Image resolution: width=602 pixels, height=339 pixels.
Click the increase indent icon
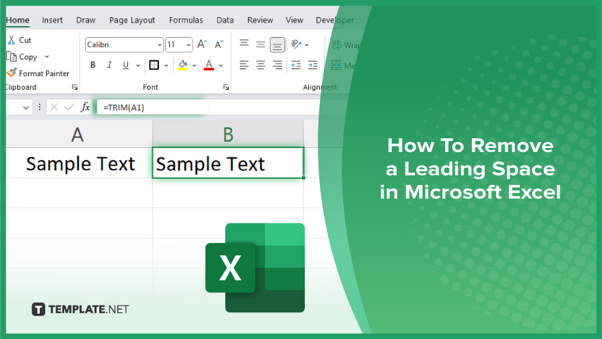[312, 65]
